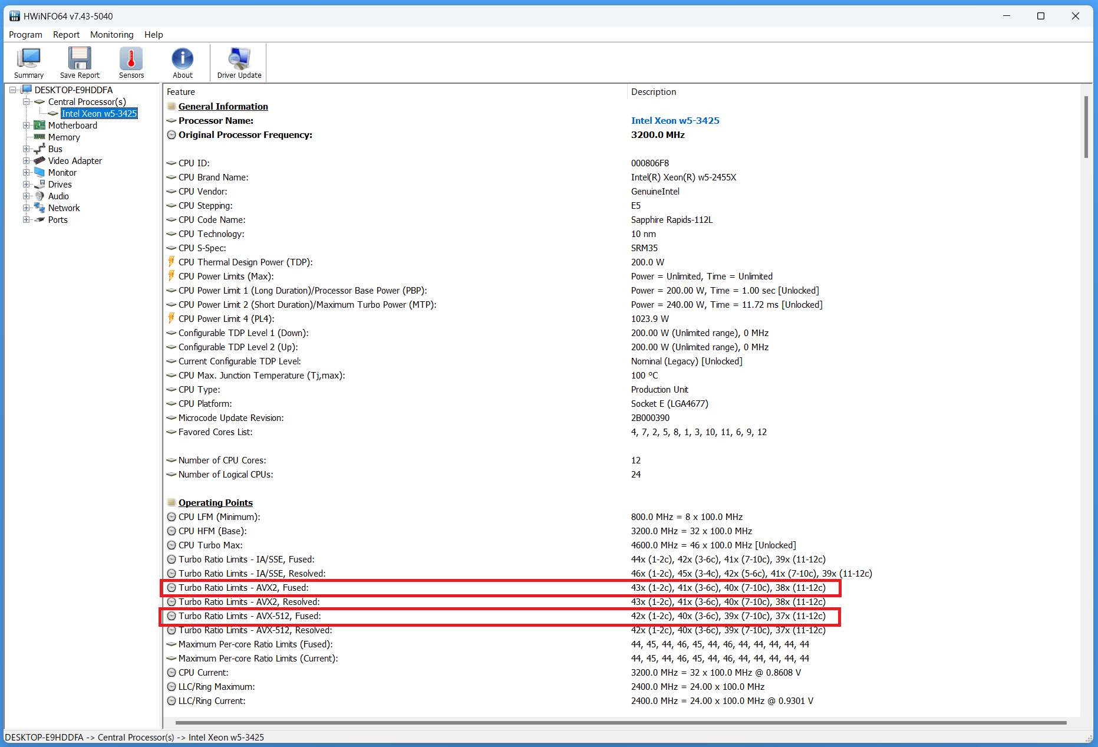Click the General Information heading
This screenshot has width=1098, height=747.
pyautogui.click(x=223, y=106)
